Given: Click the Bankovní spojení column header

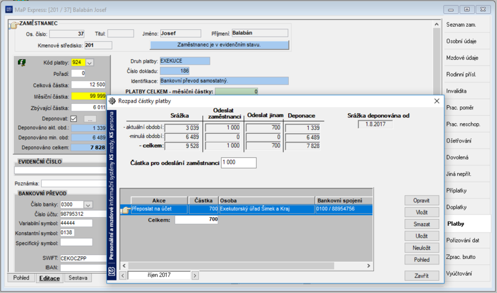Looking at the screenshot, I should point(344,201).
